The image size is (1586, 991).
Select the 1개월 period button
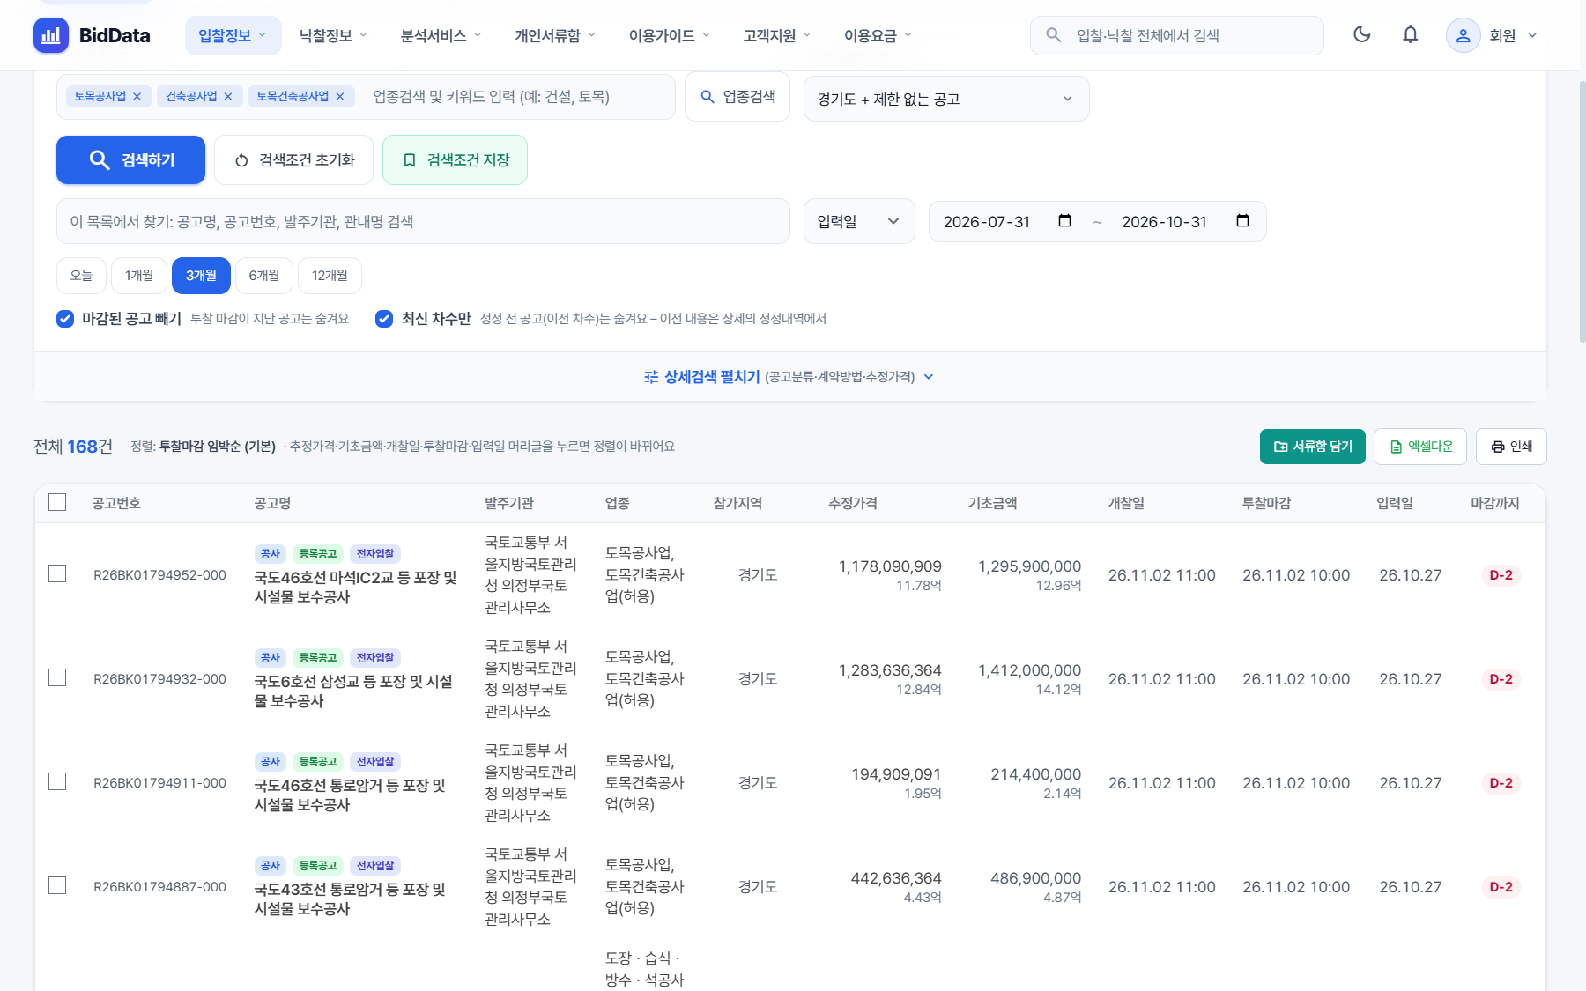139,276
